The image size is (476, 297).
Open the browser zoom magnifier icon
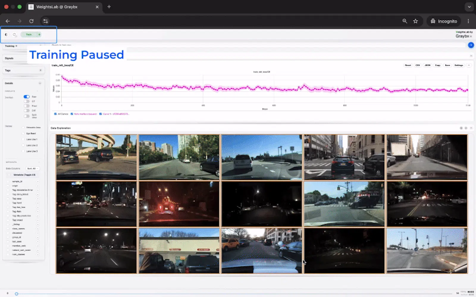(405, 21)
